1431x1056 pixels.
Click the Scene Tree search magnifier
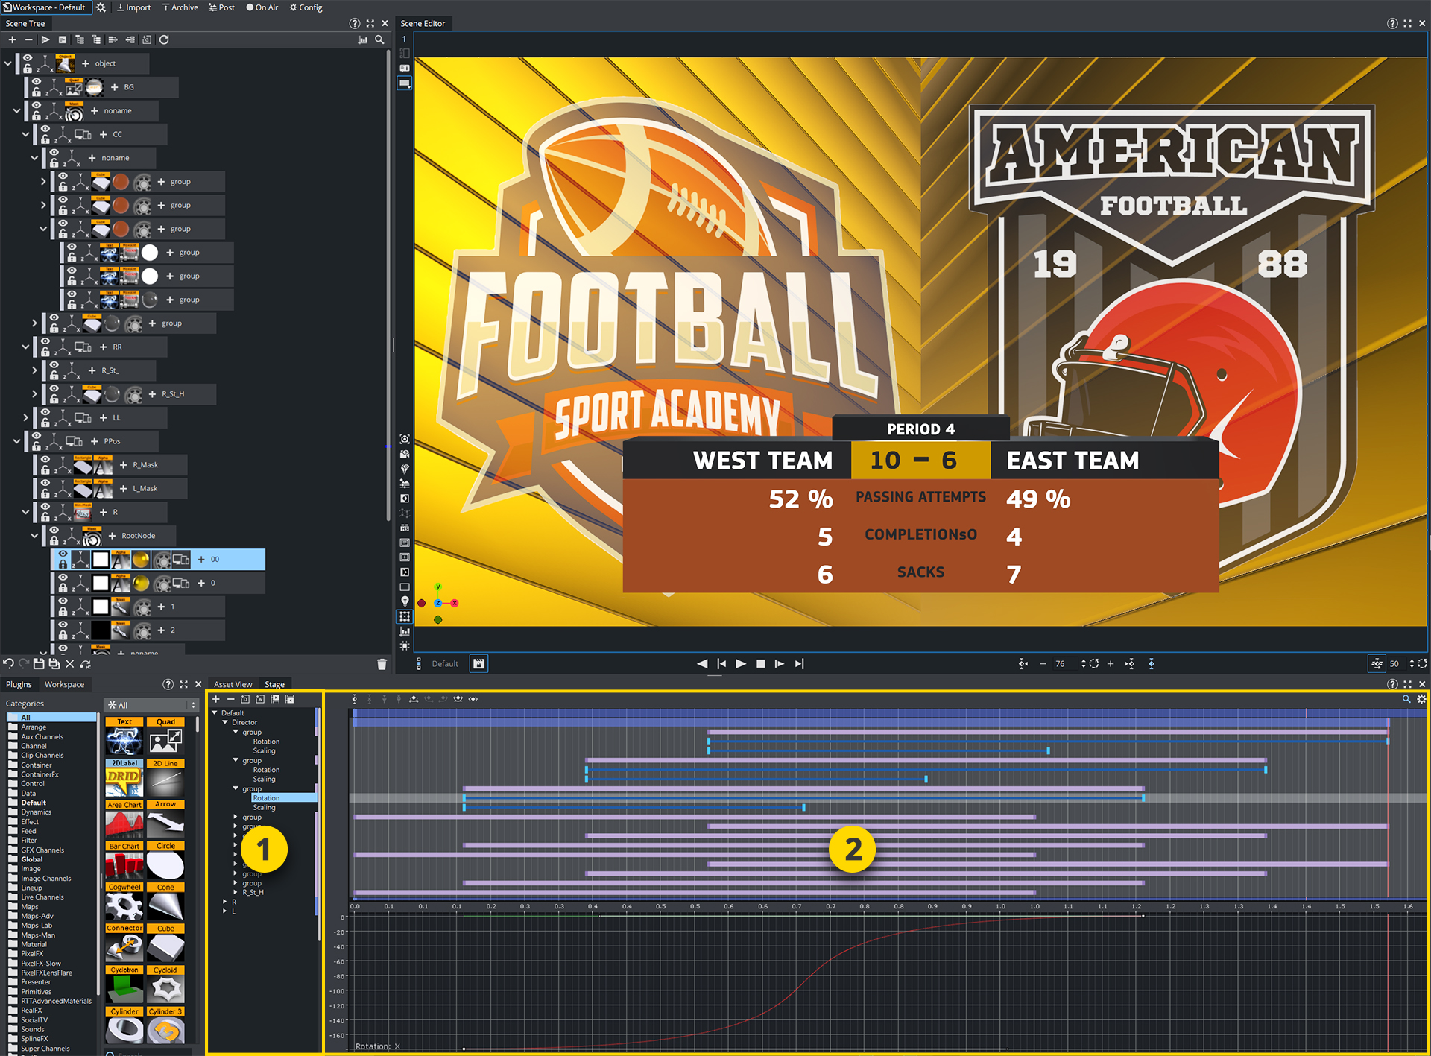click(379, 39)
